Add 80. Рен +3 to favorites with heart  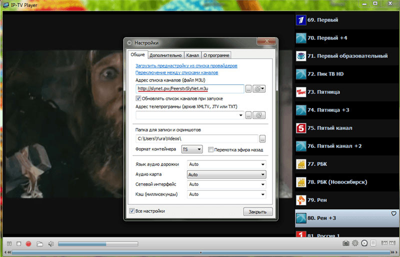394,213
